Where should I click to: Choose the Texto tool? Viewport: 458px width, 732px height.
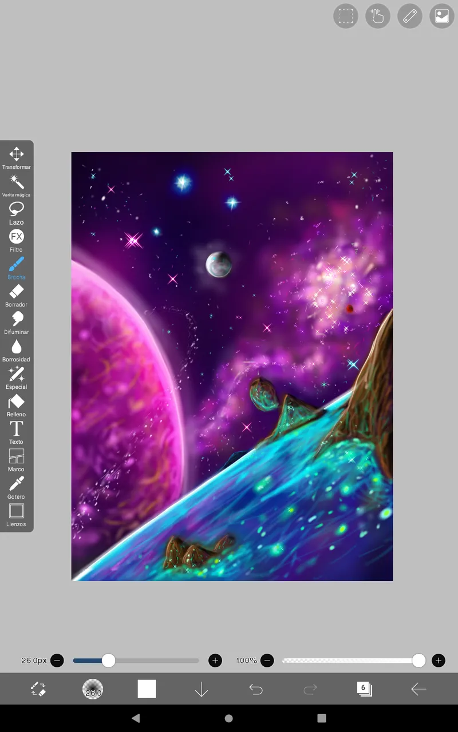[x=17, y=432]
